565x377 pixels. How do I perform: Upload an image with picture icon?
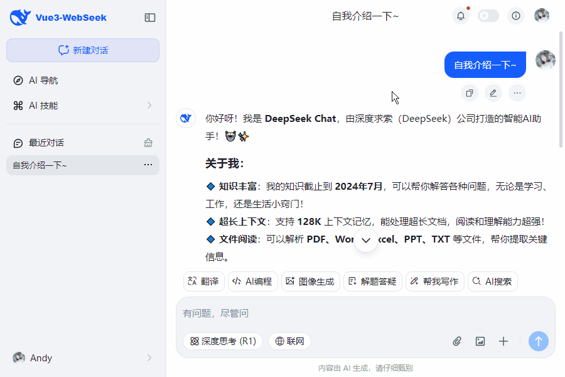(x=480, y=341)
